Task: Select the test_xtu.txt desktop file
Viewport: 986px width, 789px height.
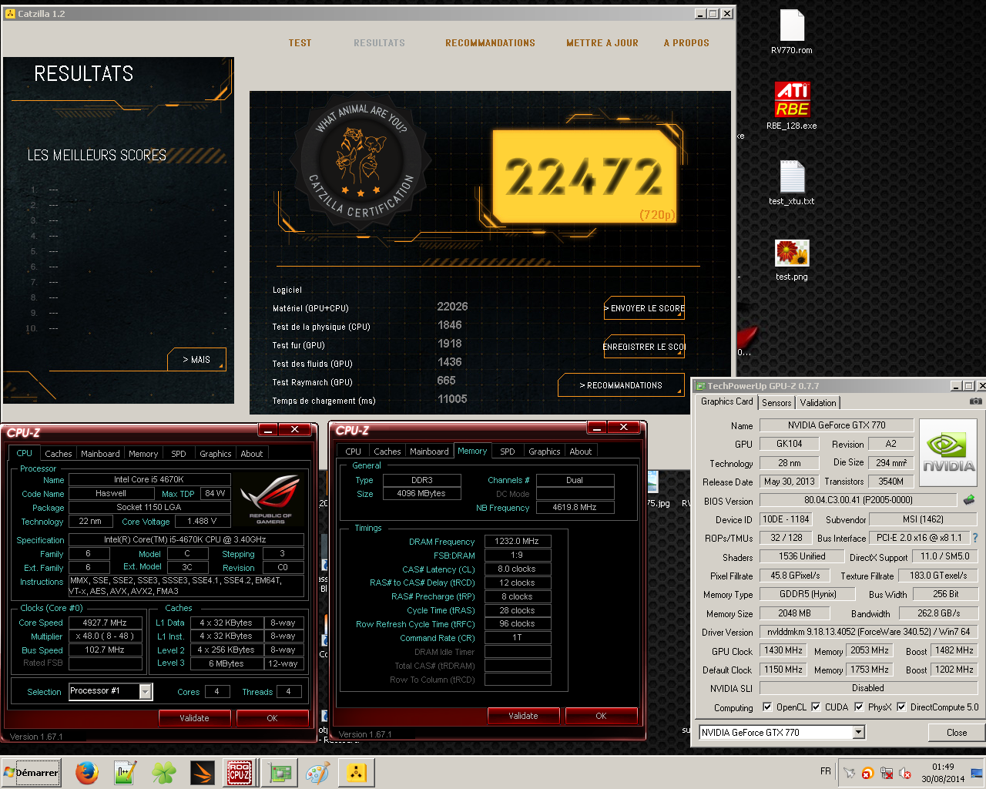Action: (792, 183)
